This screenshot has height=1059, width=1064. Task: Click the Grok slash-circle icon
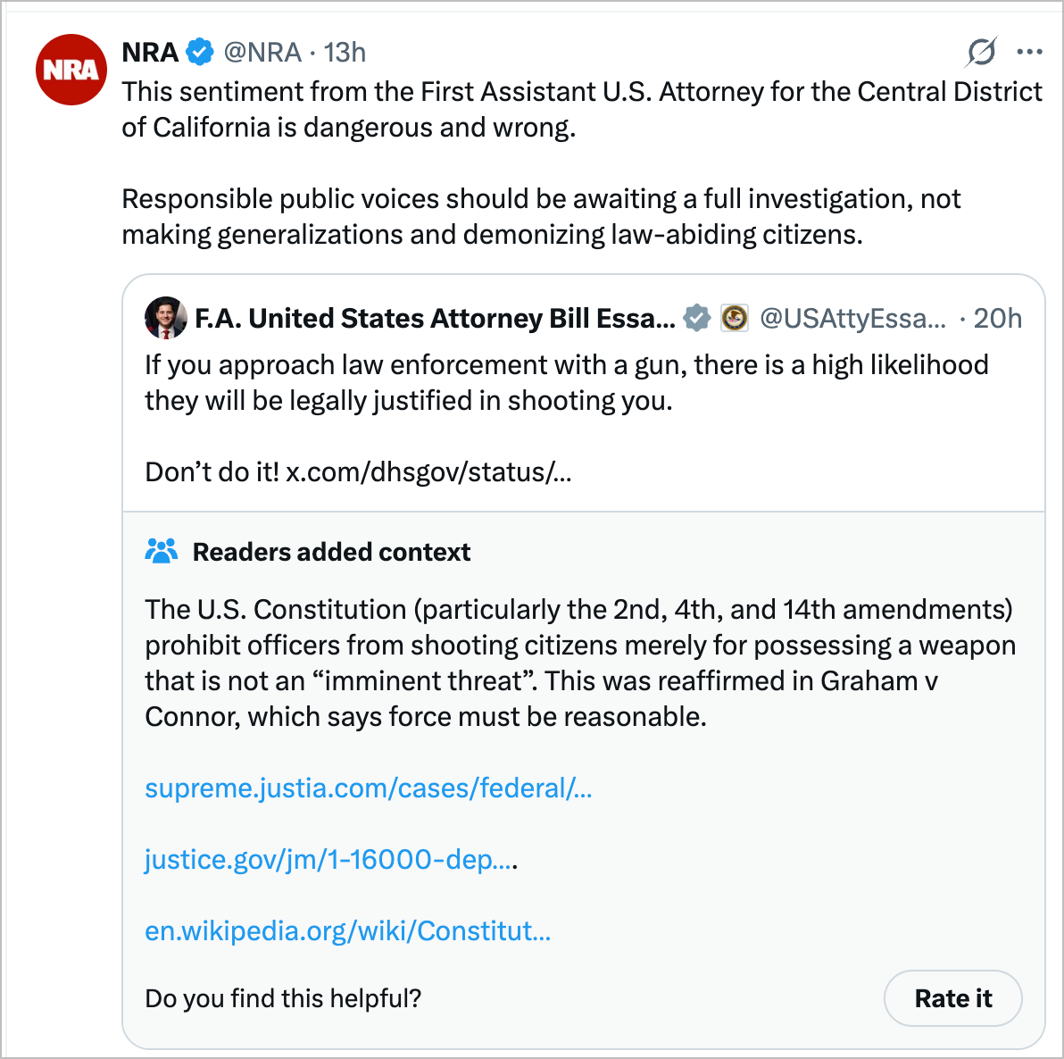click(981, 53)
